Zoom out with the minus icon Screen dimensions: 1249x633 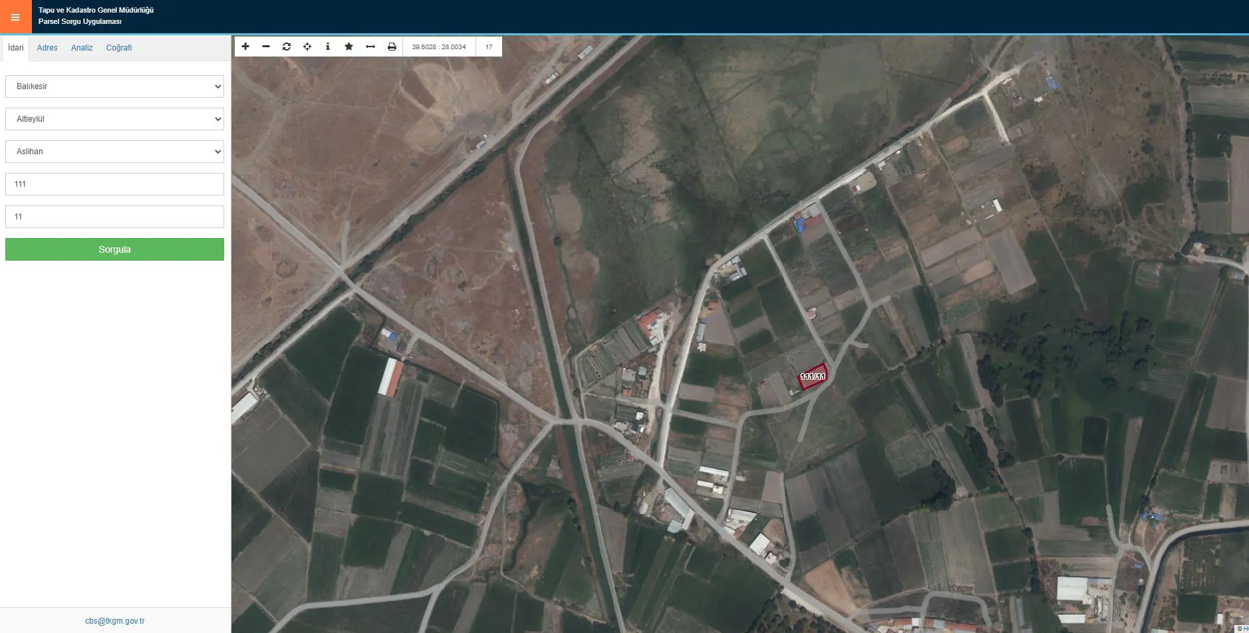[x=266, y=47]
